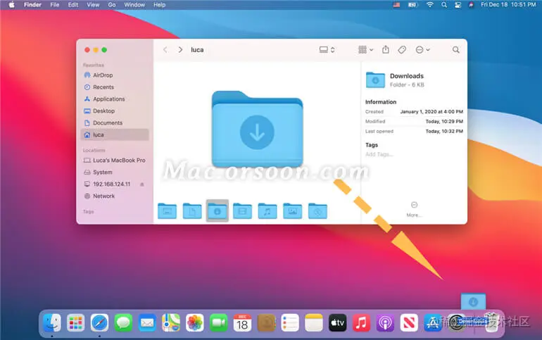
Task: Open Reminders from the Dock
Action: [x=290, y=322]
